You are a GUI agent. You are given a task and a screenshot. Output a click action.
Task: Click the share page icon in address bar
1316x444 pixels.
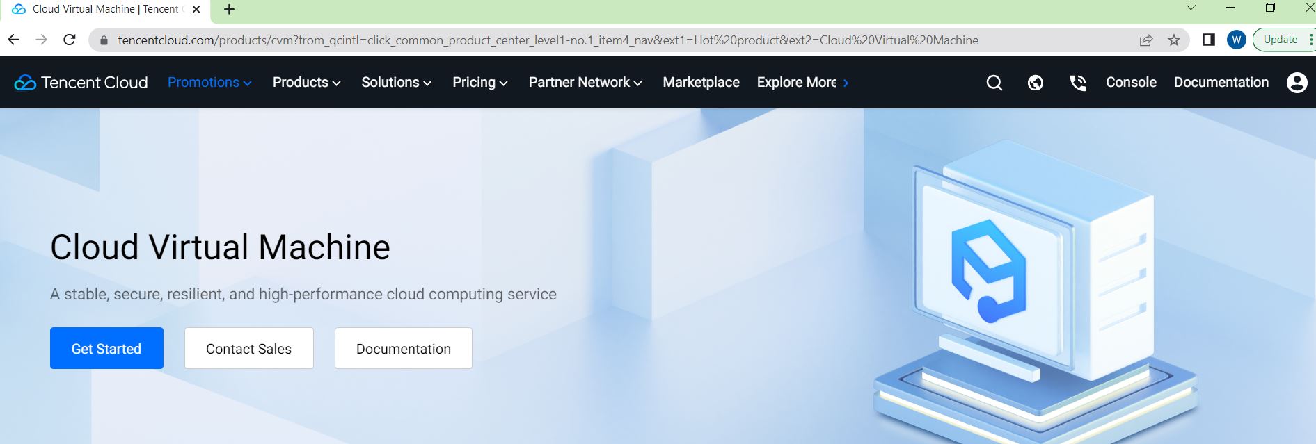(1146, 40)
